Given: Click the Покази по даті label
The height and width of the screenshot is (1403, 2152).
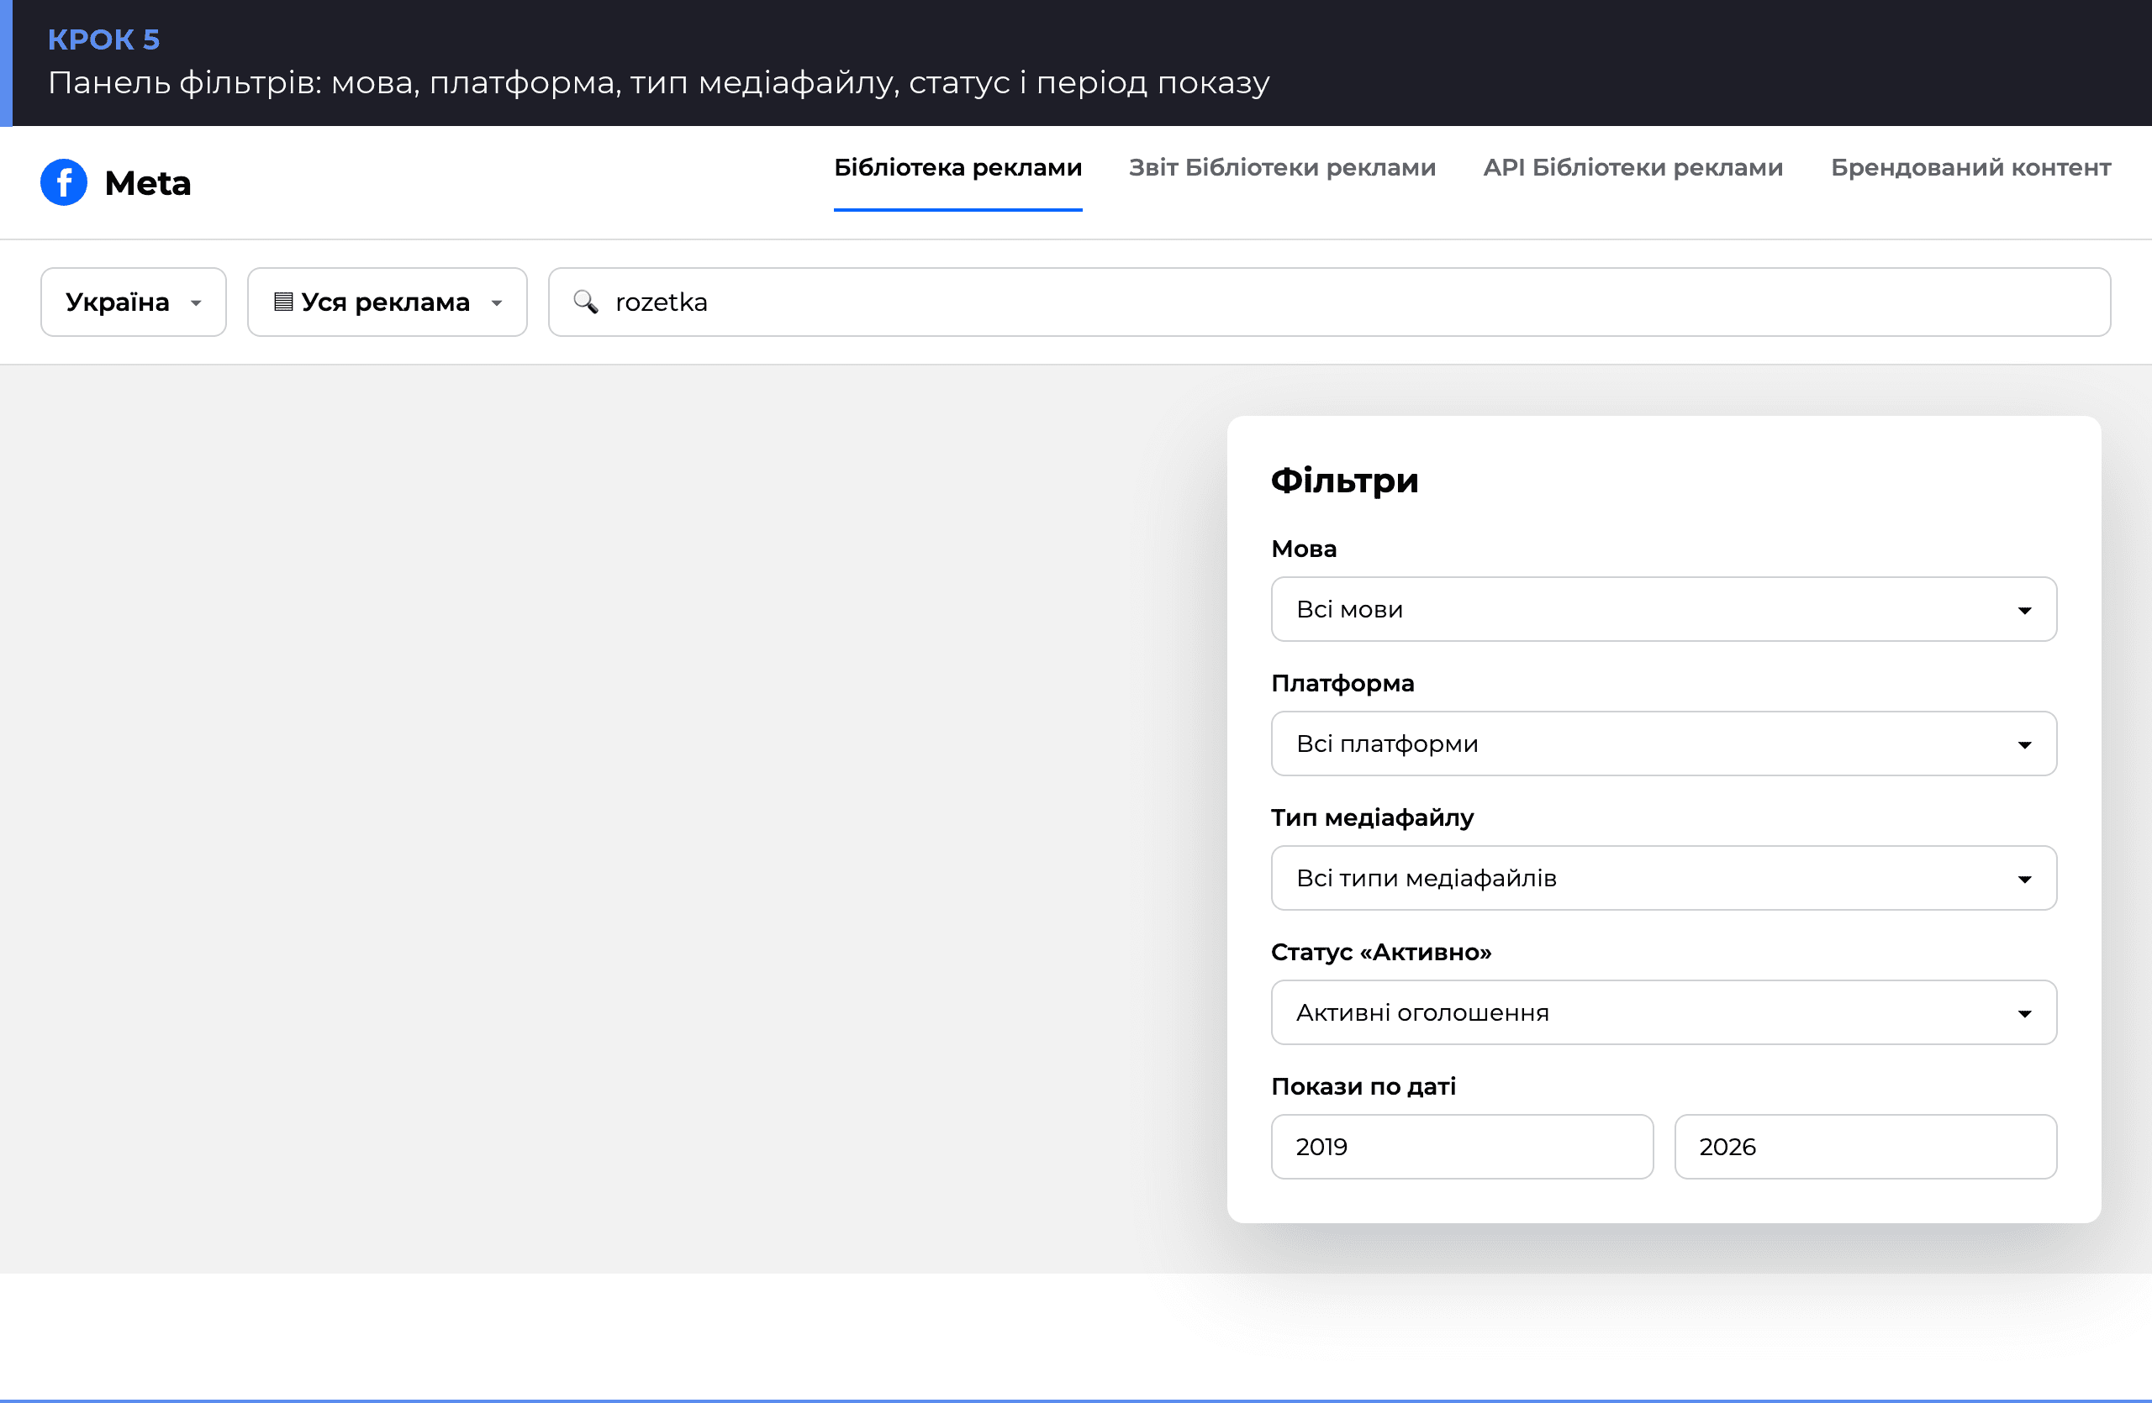Looking at the screenshot, I should (1363, 1087).
